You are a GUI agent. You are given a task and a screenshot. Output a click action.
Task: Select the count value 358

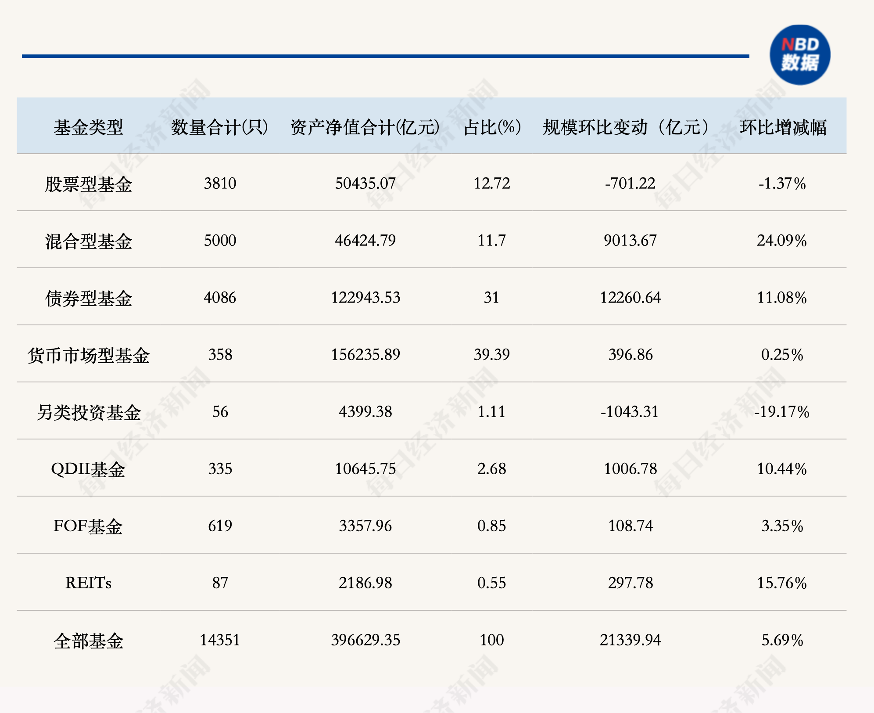click(220, 354)
